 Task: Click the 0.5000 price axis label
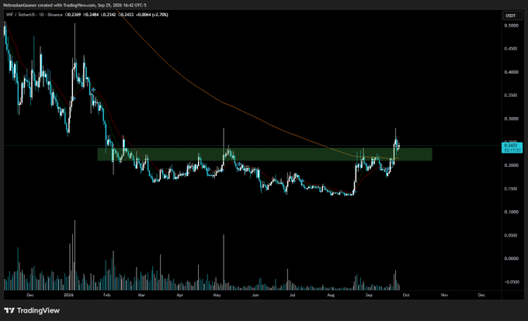(x=511, y=26)
